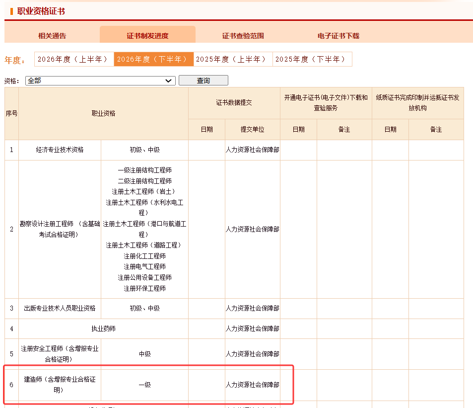Screen dimensions: 473x408
Task: Click the 年度： label
Action: [x=15, y=60]
